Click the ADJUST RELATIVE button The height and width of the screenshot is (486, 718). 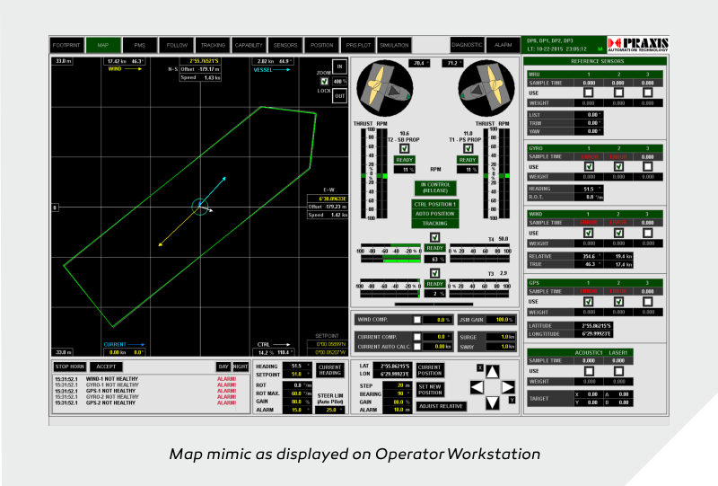[x=441, y=406]
